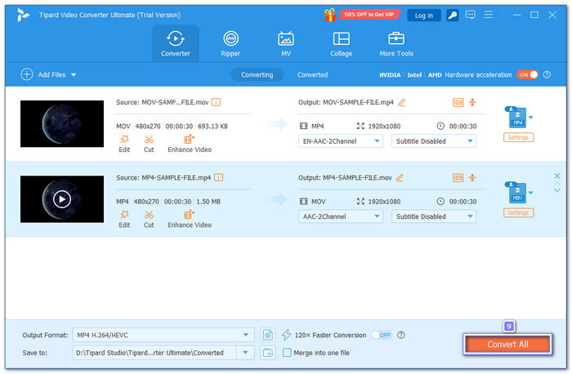Open the More Tools tab

coord(396,43)
